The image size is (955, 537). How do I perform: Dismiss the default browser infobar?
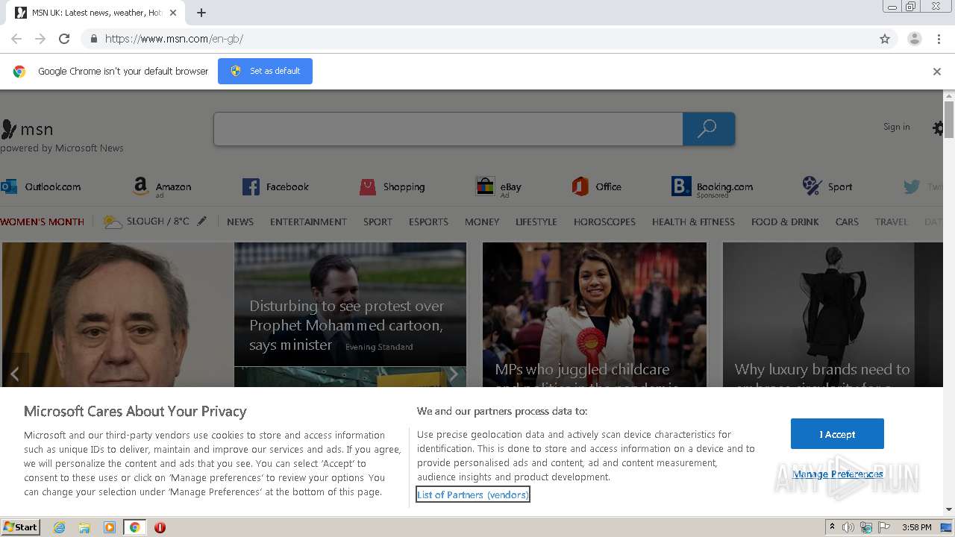click(936, 72)
